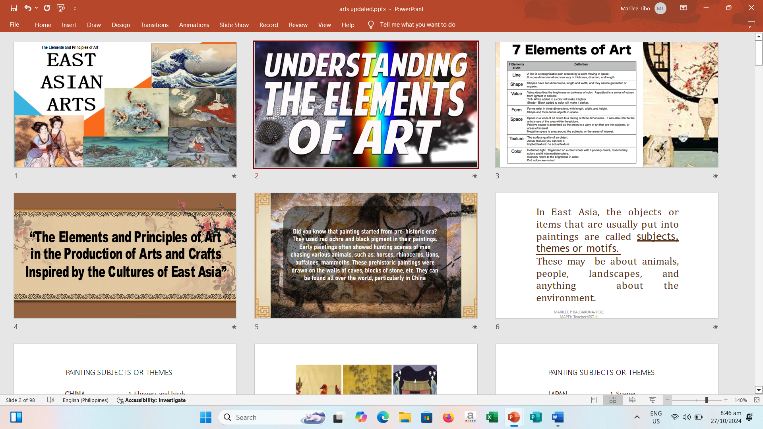The image size is (763, 429).
Task: Click the zoom in plus button
Action: [726, 400]
